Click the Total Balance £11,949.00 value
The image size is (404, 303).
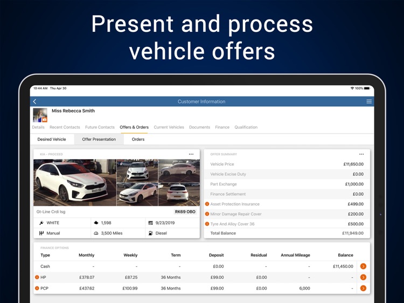point(353,233)
